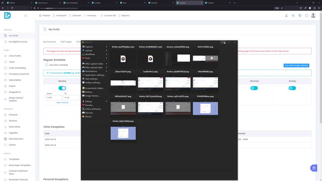Image resolution: width=322 pixels, height=181 pixels.
Task: Expand the Reports dropdown
Action: coord(125,16)
